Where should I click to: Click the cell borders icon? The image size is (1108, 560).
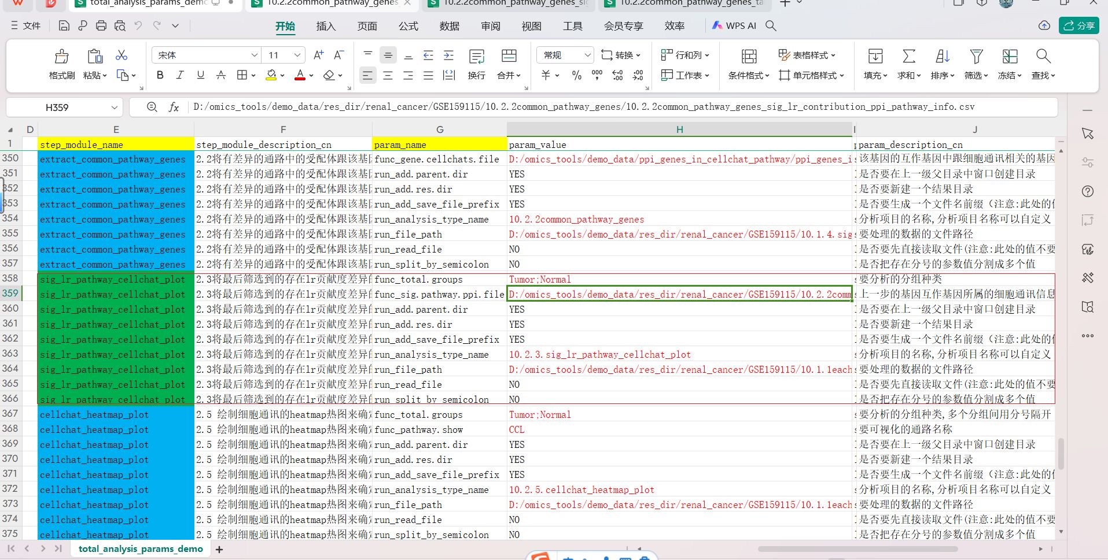coord(242,75)
